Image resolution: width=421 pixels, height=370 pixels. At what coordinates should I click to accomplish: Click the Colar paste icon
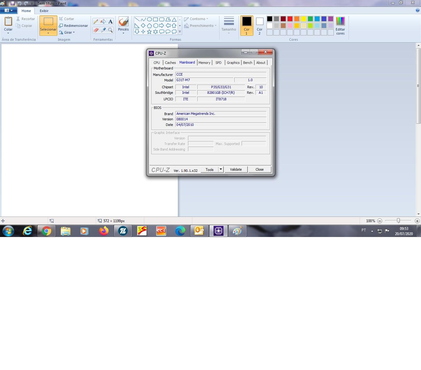(8, 22)
